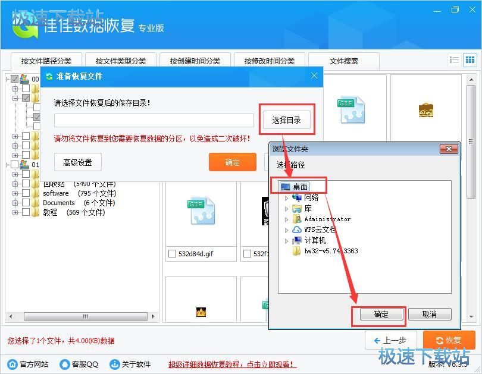
Task: Open 客服QQ support icon
Action: tap(64, 364)
